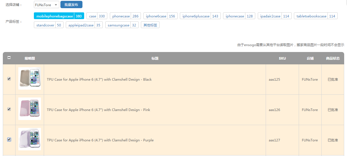Image resolution: width=347 pixels, height=156 pixels.
Task: Open thumbnail of Black TPU case
Action: coord(30,78)
